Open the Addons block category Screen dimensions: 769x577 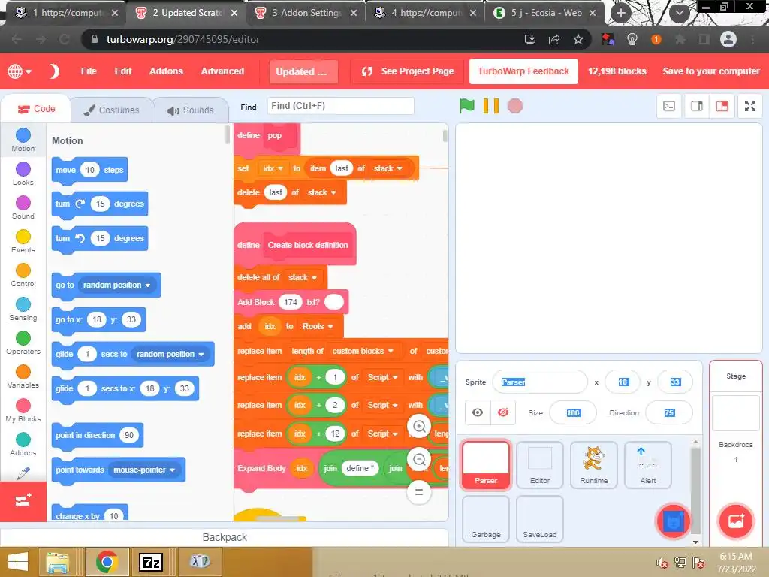[23, 445]
